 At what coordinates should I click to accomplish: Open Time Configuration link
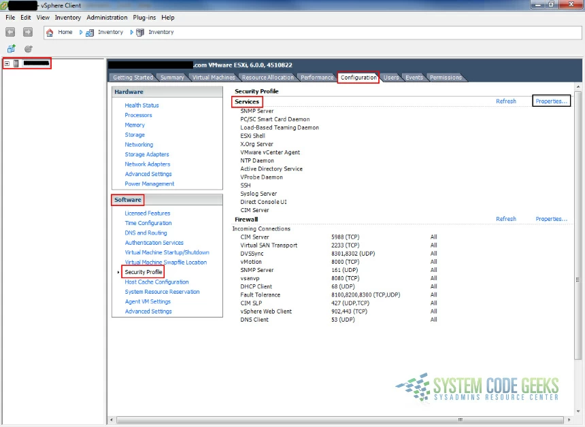(148, 223)
